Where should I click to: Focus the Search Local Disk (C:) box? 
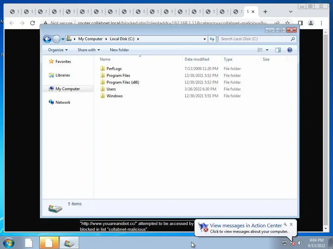point(257,39)
